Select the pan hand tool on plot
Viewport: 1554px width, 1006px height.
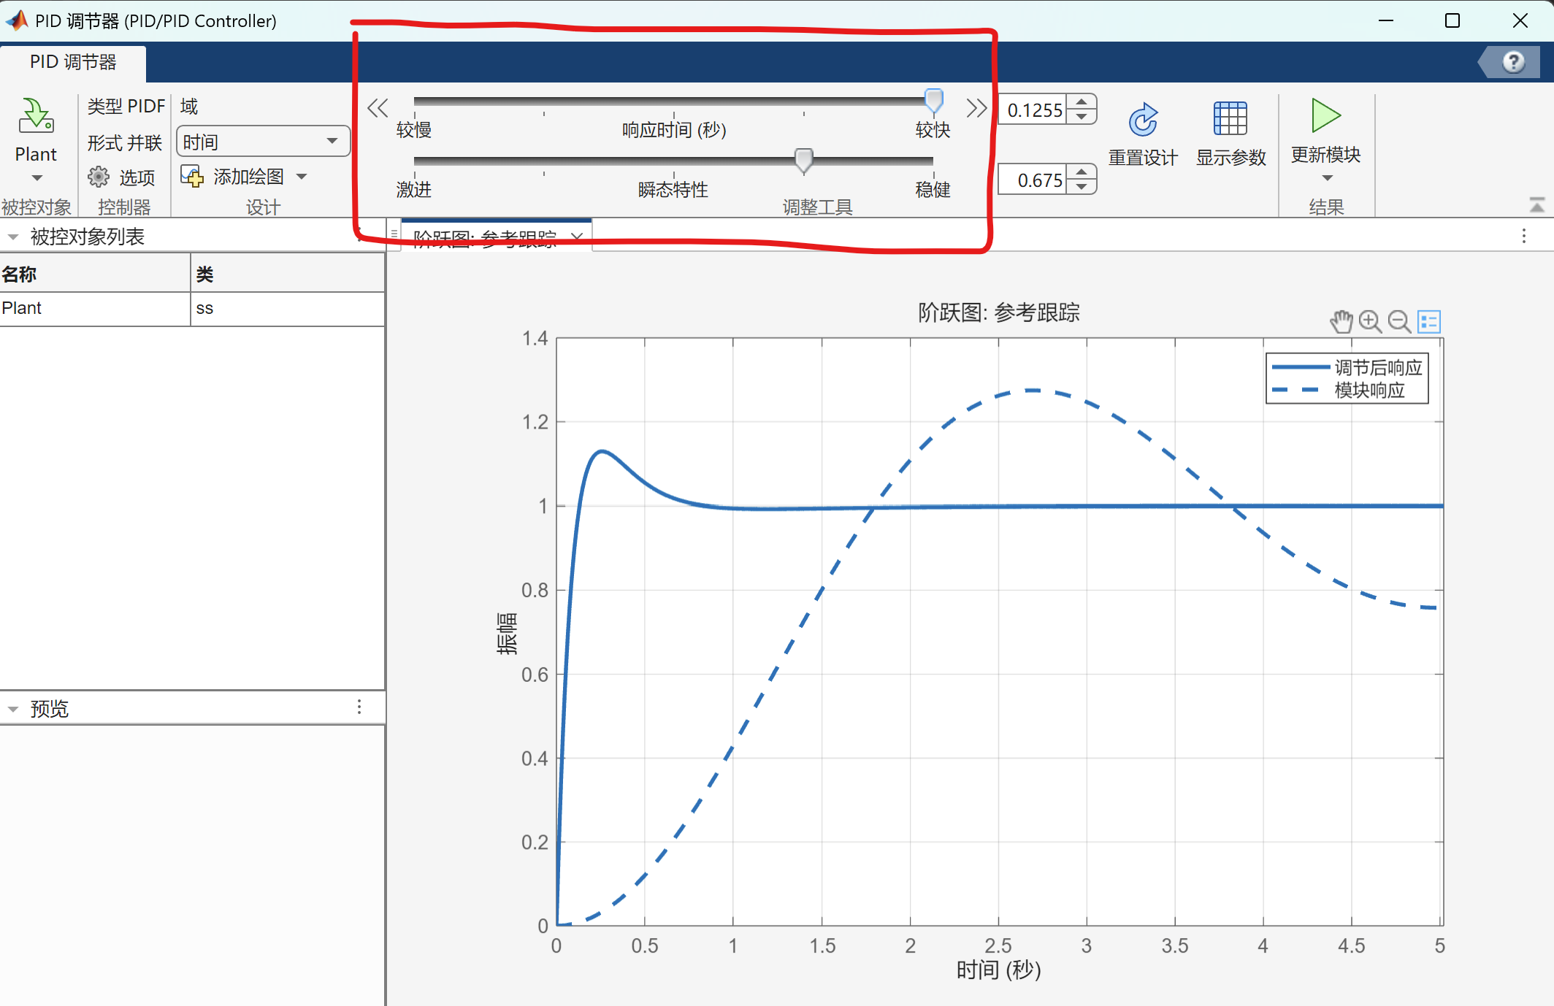(1341, 322)
